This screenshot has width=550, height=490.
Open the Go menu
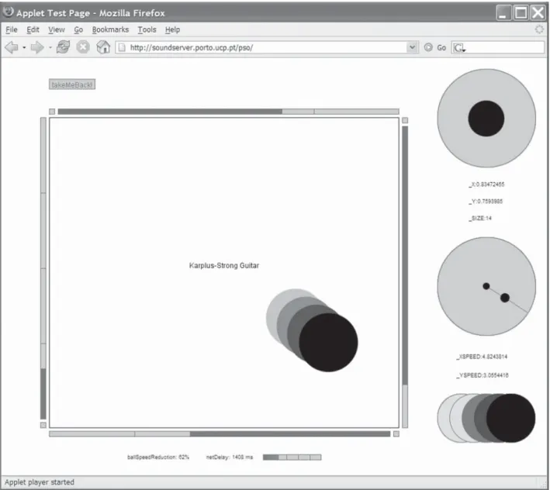tap(78, 29)
